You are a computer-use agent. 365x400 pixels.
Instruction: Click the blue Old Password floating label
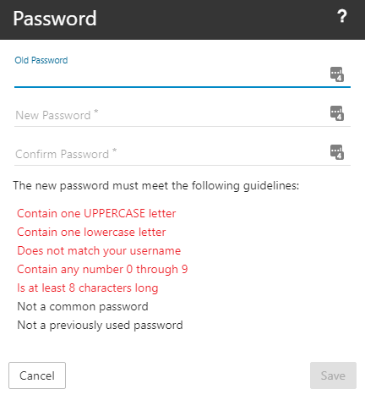41,60
